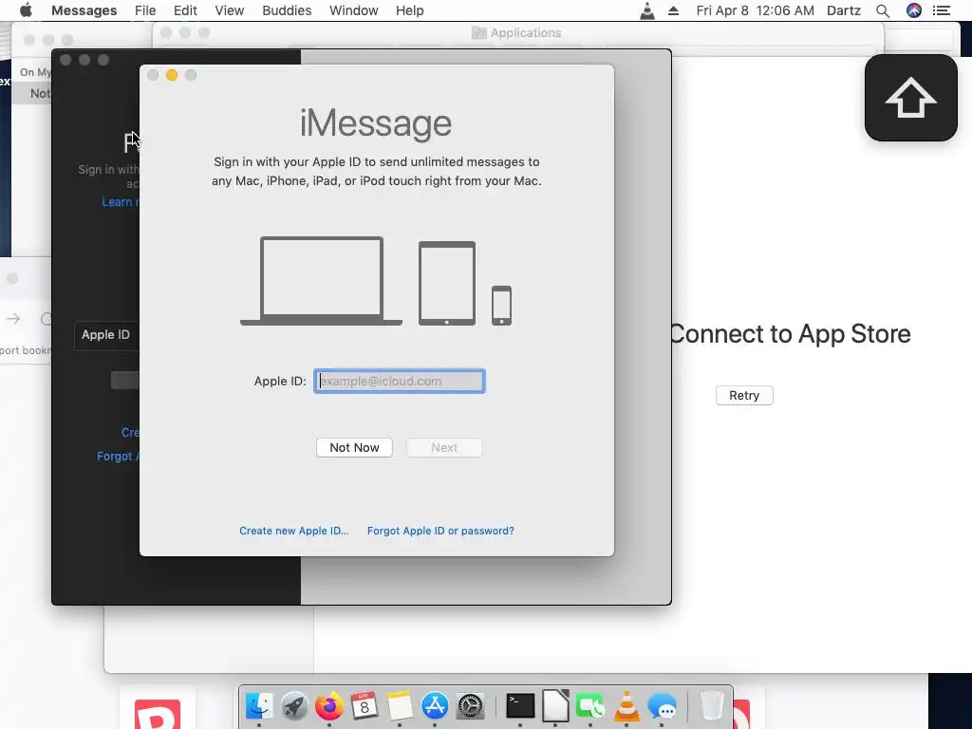Open the Create new Apple ID link
This screenshot has width=972, height=729.
point(294,531)
